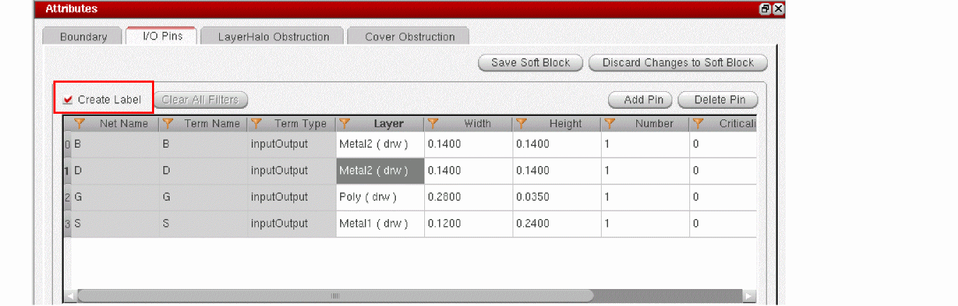
Task: Open the Criticality column filter
Action: [x=698, y=124]
